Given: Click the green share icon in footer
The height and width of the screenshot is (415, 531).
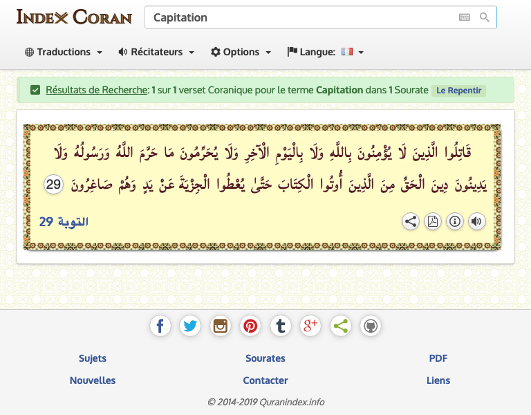Looking at the screenshot, I should (x=340, y=326).
